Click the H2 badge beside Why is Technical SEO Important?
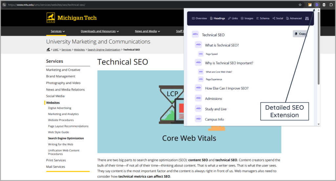The image size is (336, 181). coord(199,63)
